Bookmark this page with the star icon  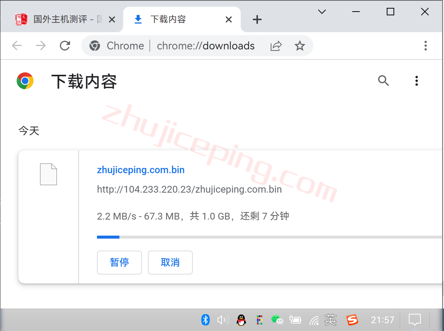click(x=299, y=46)
